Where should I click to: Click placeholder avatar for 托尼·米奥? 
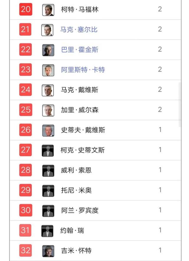[48, 191]
